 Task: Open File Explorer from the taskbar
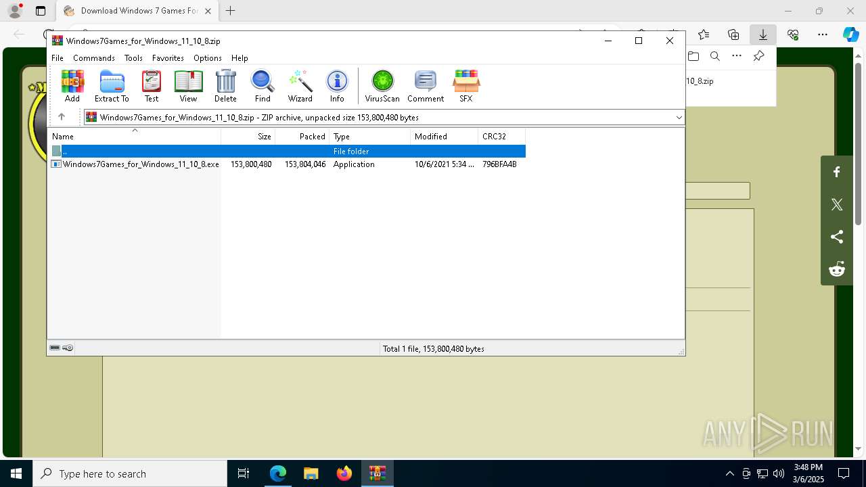pyautogui.click(x=311, y=473)
